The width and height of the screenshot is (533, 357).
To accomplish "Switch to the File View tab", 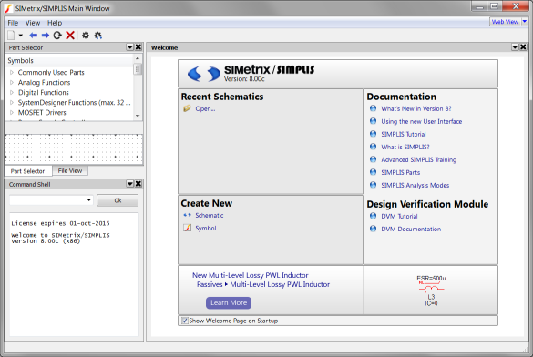I will click(70, 171).
